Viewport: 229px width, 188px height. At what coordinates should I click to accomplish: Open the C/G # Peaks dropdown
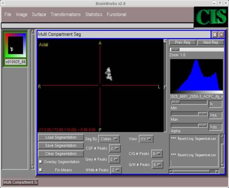(157, 153)
